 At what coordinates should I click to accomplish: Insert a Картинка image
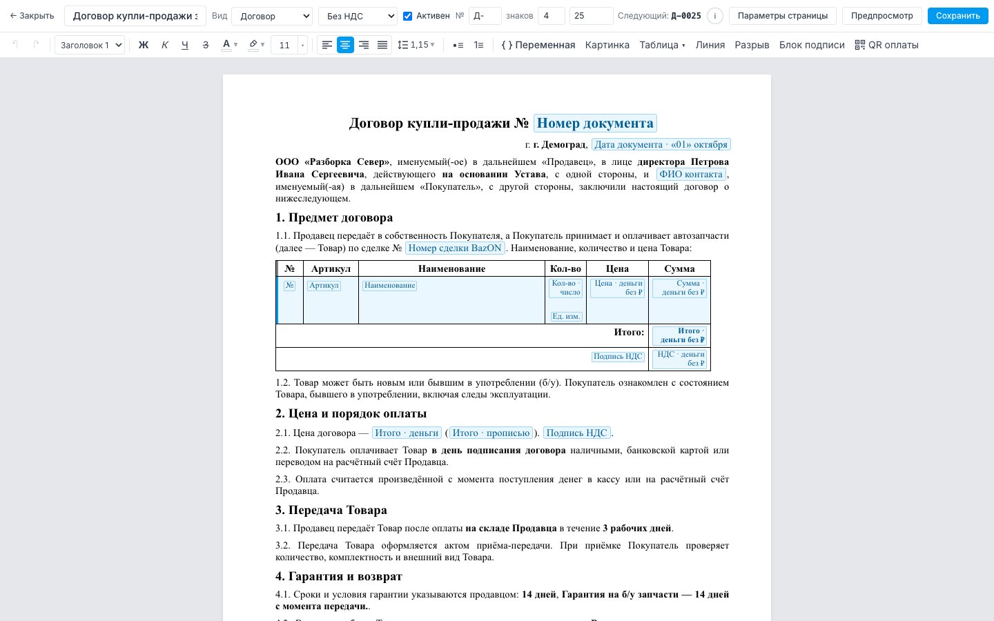pyautogui.click(x=607, y=45)
